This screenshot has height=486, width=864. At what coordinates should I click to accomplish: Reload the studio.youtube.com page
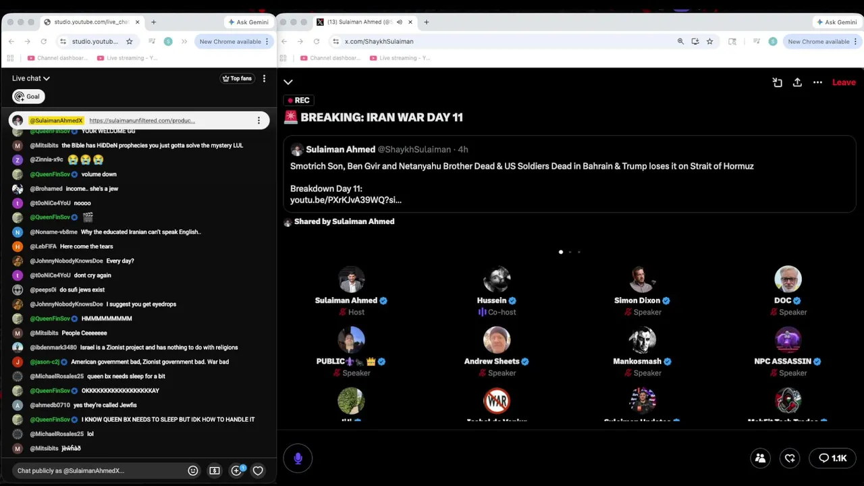(x=43, y=41)
